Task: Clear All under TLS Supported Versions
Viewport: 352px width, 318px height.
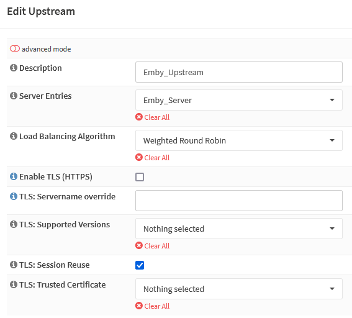Action: (153, 246)
